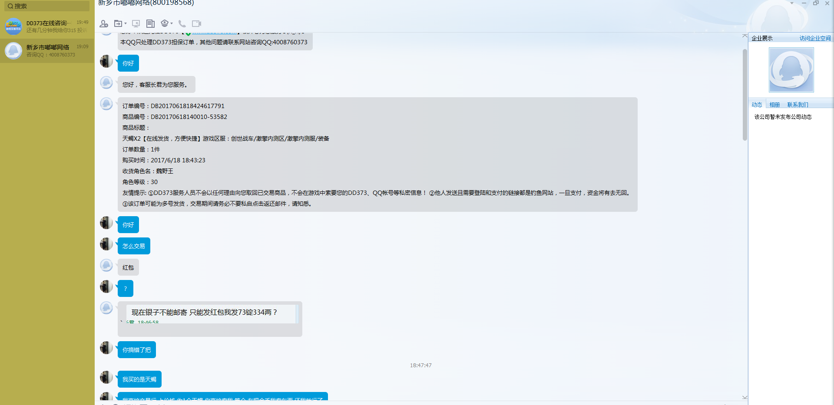Image resolution: width=834 pixels, height=405 pixels.
Task: Click the chat vertical scrollbar thumb
Action: 745,95
